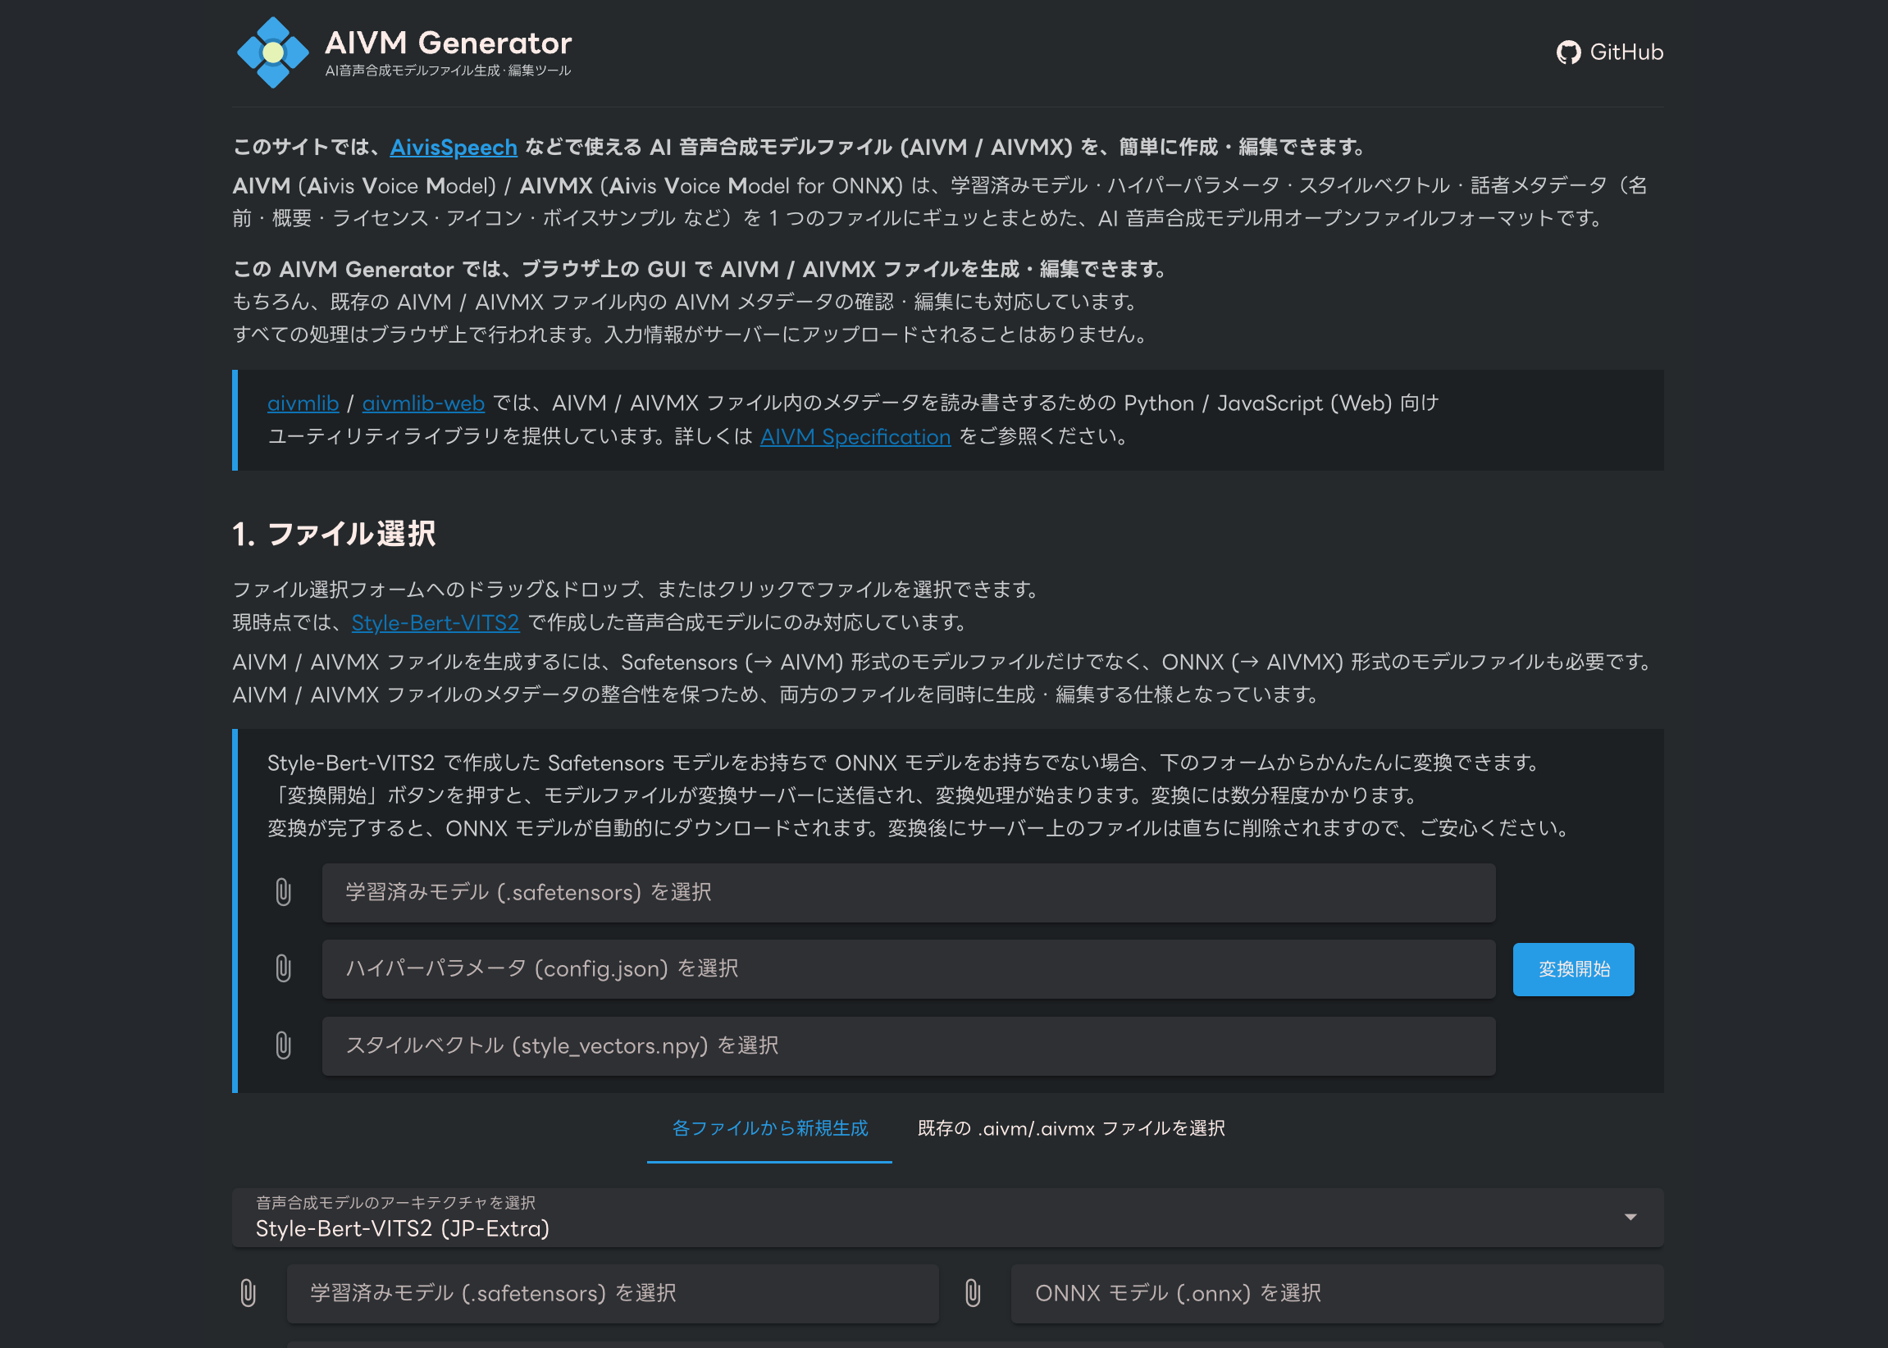1888x1348 pixels.
Task: Switch to 既存の .aivm/.aivmx ファイルを選択 tab
Action: 1071,1129
